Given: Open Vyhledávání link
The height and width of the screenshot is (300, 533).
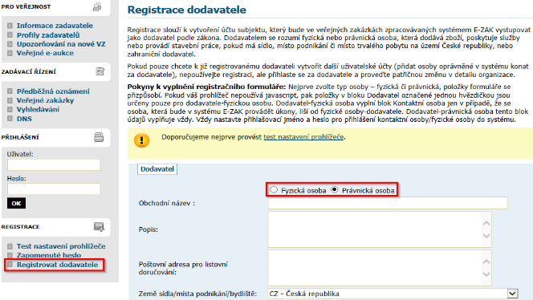Looking at the screenshot, I should point(38,109).
